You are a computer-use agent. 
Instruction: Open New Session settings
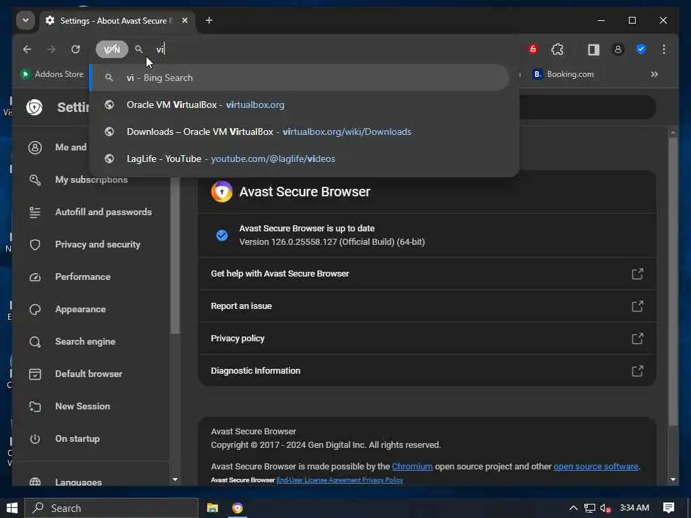pos(91,406)
